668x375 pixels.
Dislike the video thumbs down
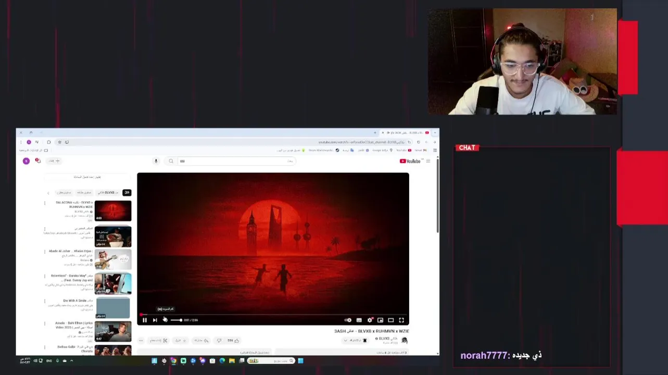[219, 341]
